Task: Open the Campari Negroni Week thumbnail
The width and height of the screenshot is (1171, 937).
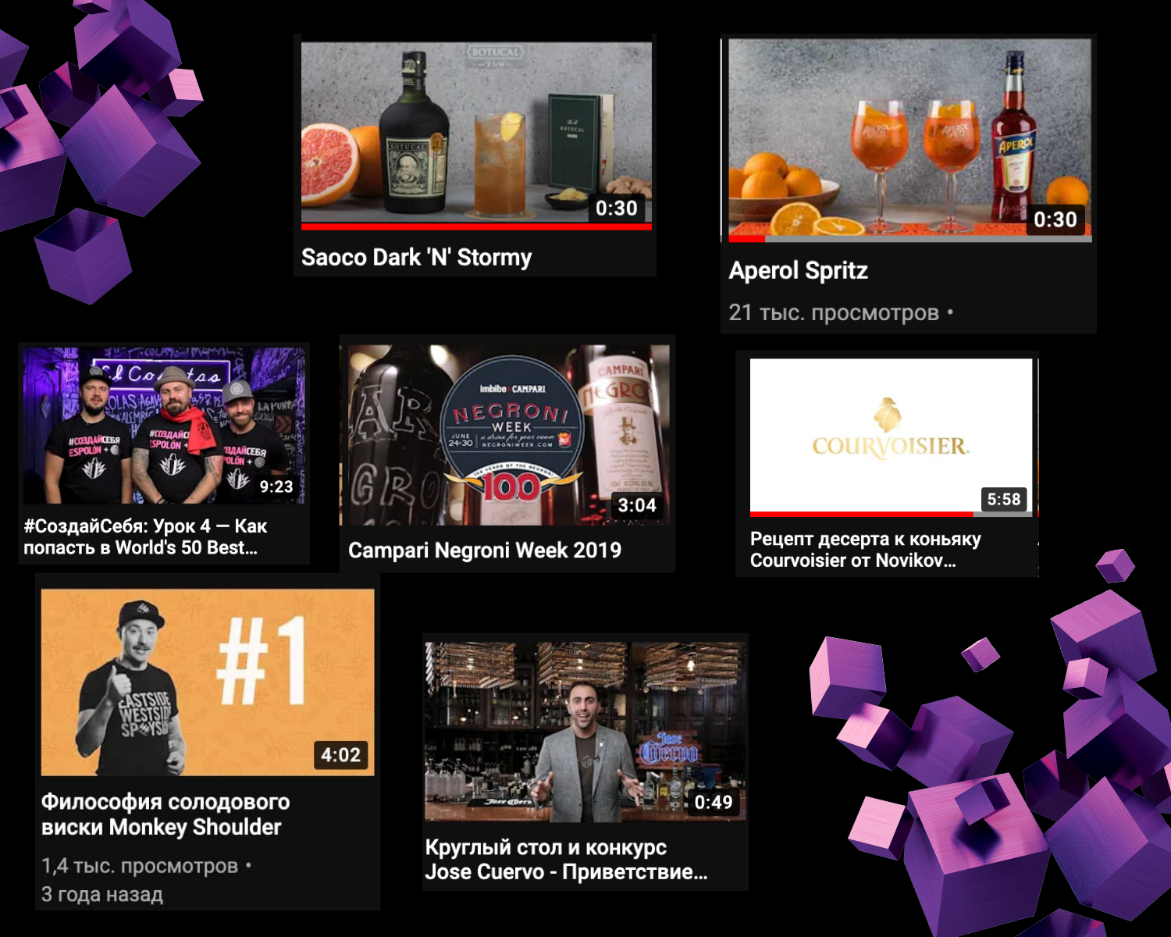Action: pyautogui.click(x=507, y=435)
